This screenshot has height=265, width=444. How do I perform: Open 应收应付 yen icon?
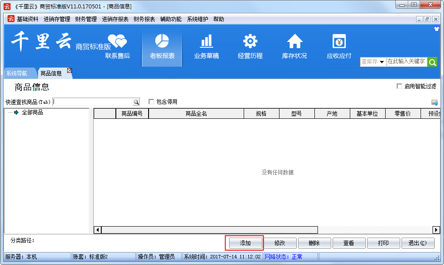click(x=339, y=42)
